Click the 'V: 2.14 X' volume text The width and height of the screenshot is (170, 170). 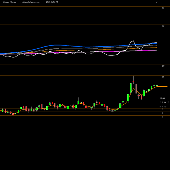pos(164,102)
